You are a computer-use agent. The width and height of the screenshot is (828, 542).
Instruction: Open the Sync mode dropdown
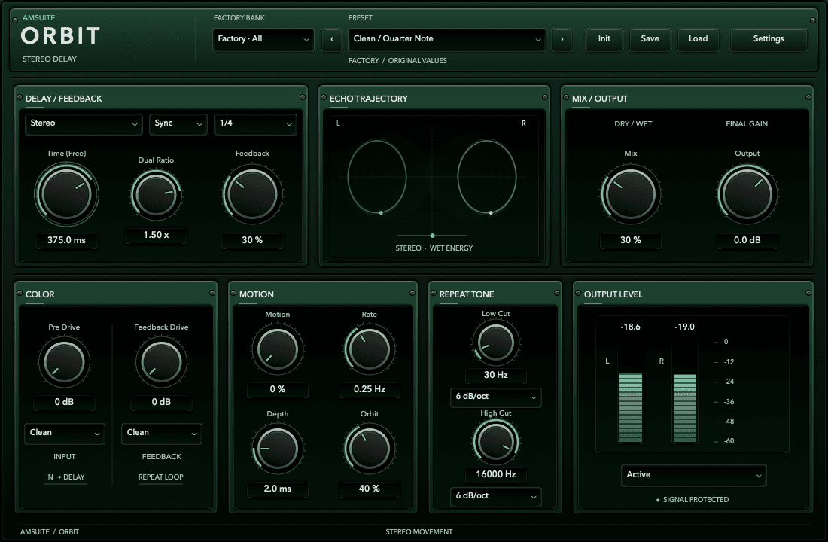178,123
